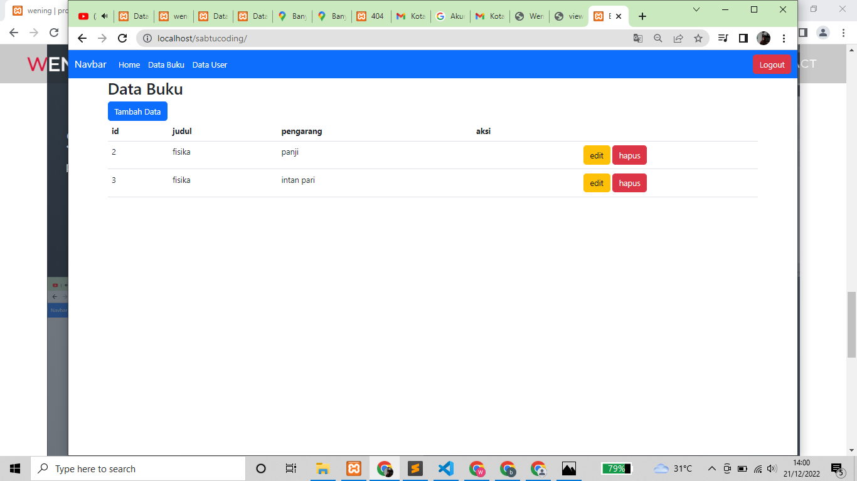Launch XAMPP from the taskbar

[354, 468]
